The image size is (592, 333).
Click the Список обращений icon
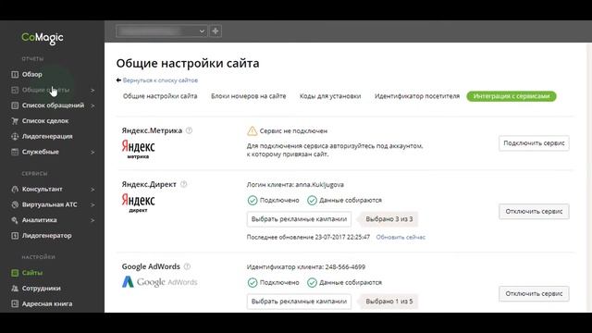point(15,105)
